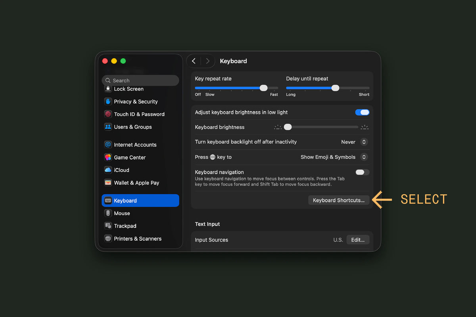Go forward with the right chevron
The width and height of the screenshot is (476, 317).
[207, 61]
